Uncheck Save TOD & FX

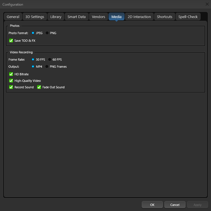click(11, 41)
